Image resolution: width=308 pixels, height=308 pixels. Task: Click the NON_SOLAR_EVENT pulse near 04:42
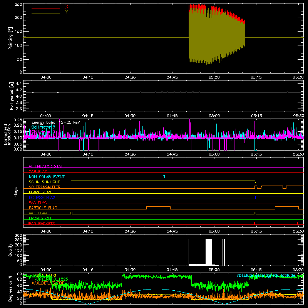(x=164, y=177)
